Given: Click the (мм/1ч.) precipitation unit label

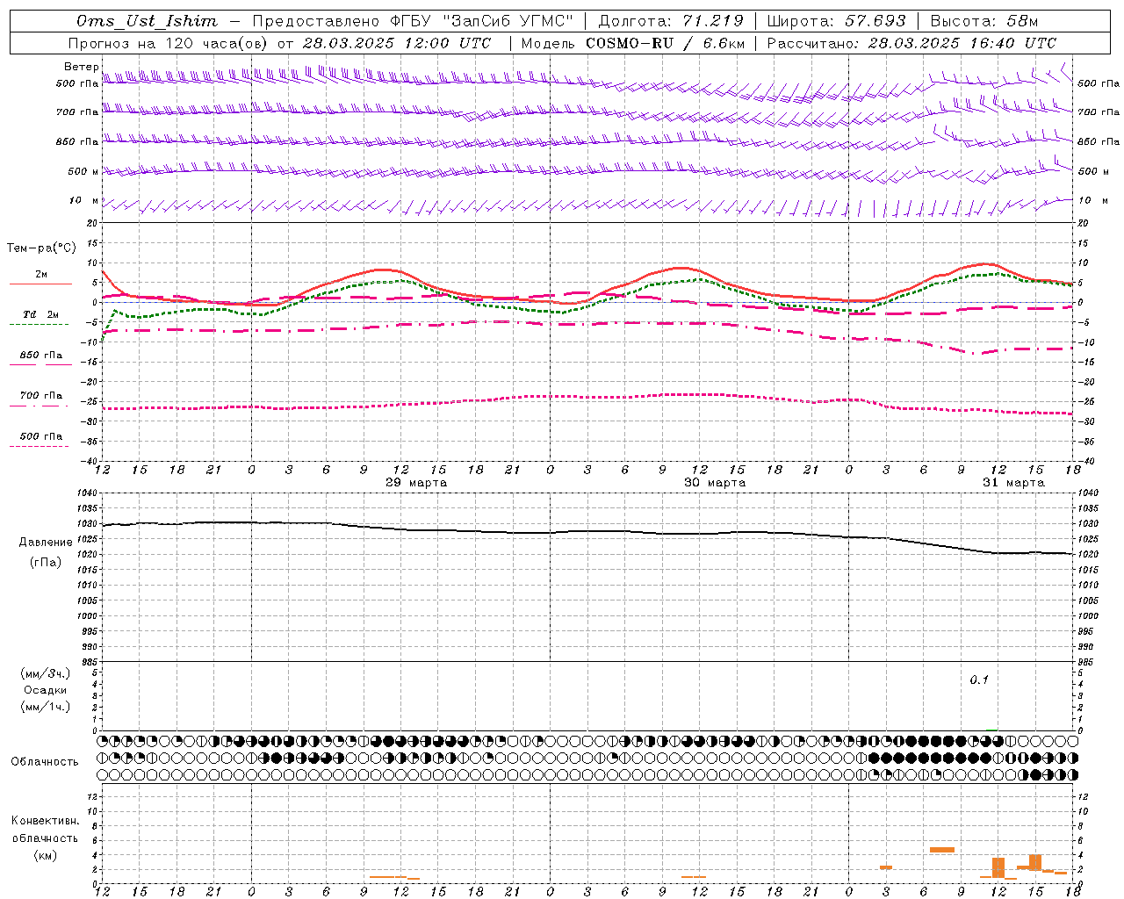Looking at the screenshot, I should tap(46, 707).
